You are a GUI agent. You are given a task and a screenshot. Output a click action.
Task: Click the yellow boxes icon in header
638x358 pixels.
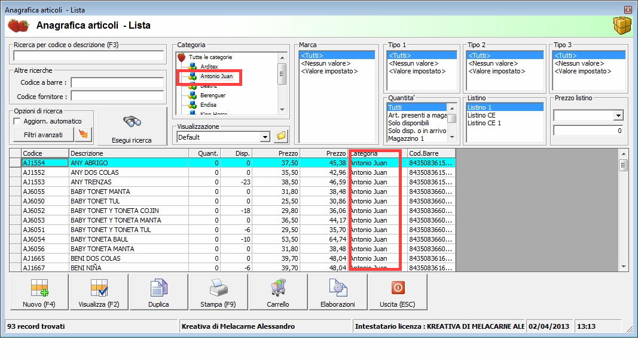pyautogui.click(x=622, y=26)
